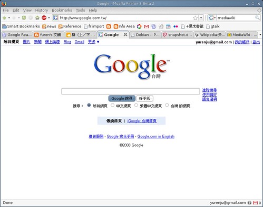Viewport: 263px width, 207px height.
Task: Open the File menu
Action: 6,11
